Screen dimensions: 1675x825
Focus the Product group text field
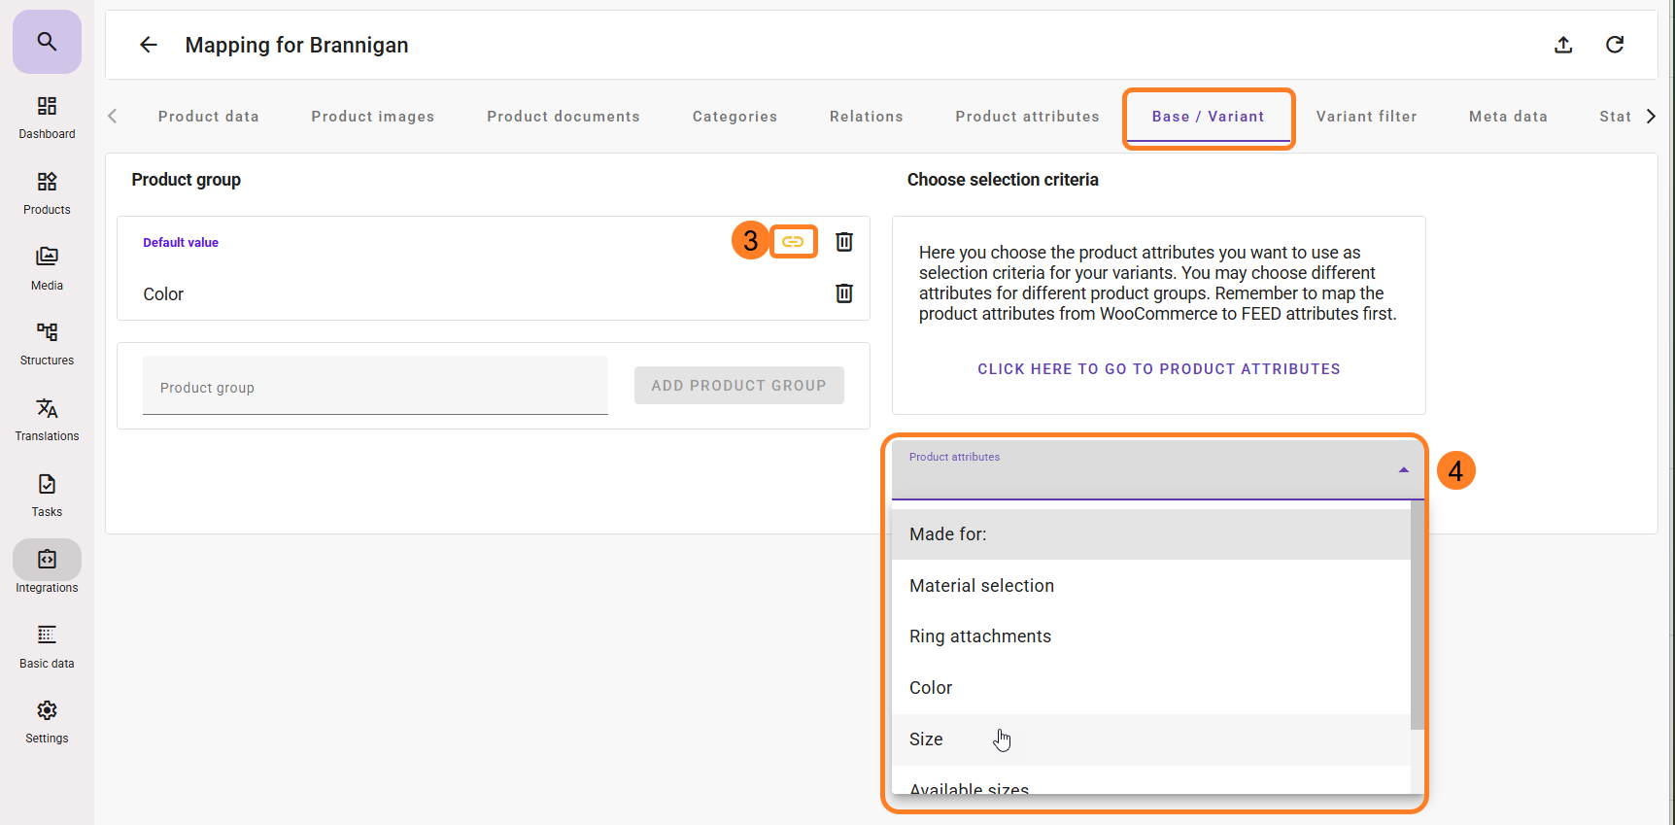pos(375,387)
